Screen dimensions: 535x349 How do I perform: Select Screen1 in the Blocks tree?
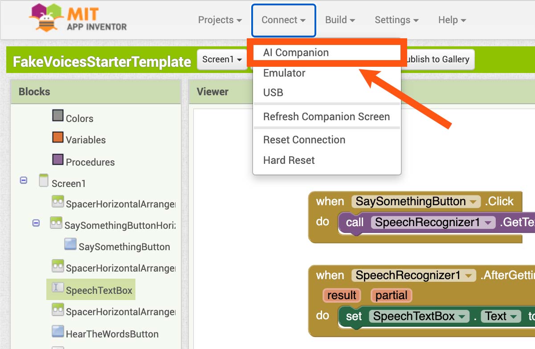[x=68, y=183]
